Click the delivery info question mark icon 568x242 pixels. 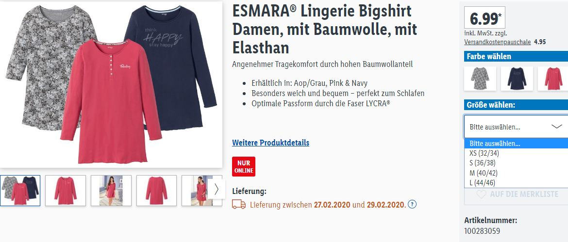pyautogui.click(x=412, y=204)
